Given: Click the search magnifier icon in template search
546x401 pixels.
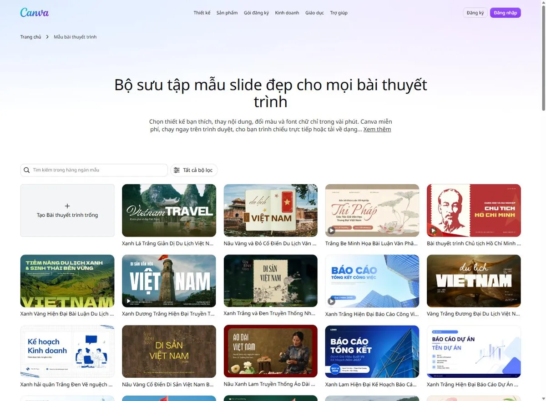Looking at the screenshot, I should 27,170.
